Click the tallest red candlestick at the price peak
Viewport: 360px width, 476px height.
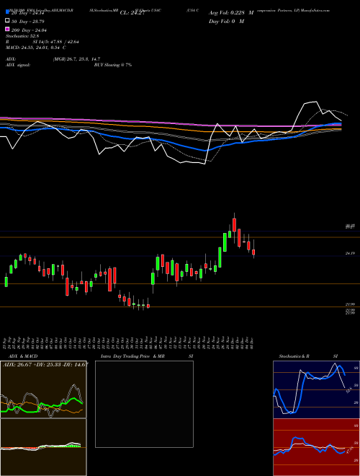[x=234, y=224]
